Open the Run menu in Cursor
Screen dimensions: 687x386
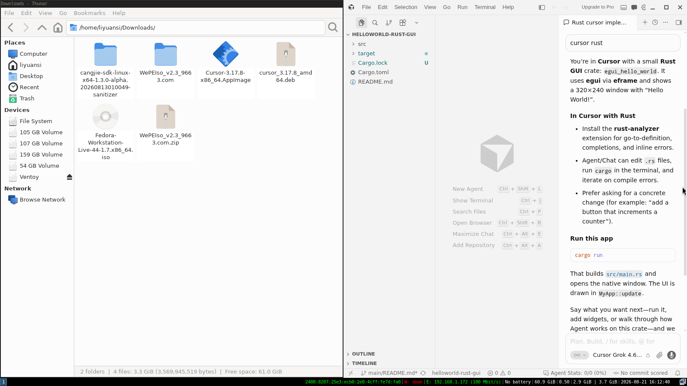tap(462, 7)
